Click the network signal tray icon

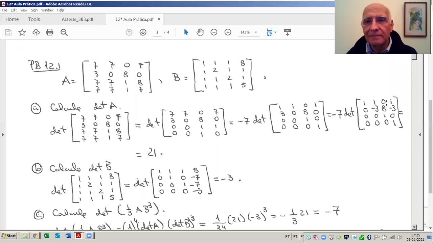tap(392, 237)
